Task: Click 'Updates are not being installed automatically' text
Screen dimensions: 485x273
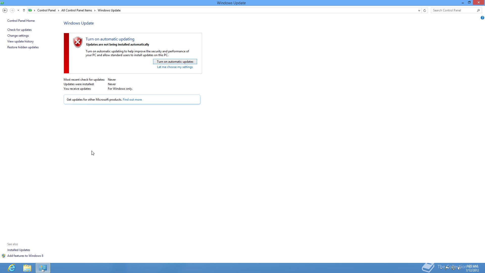Action: click(x=117, y=44)
